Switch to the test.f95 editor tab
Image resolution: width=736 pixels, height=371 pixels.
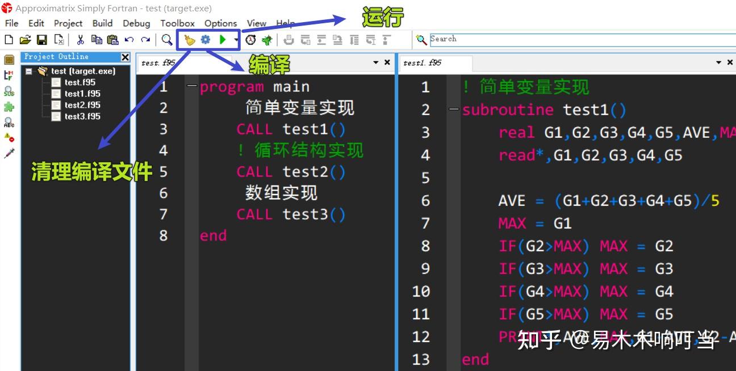click(x=158, y=63)
